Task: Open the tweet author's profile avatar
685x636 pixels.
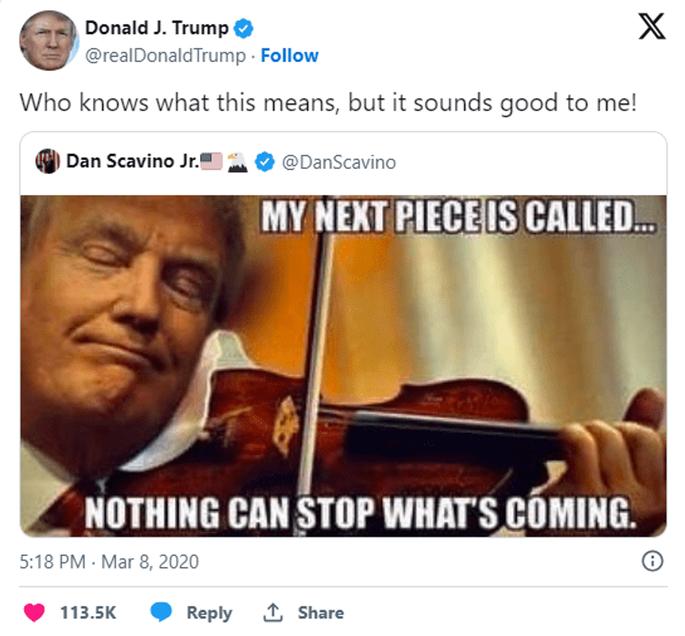Action: pos(48,41)
